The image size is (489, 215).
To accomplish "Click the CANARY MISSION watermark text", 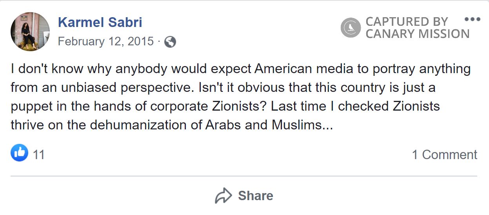I will point(417,34).
